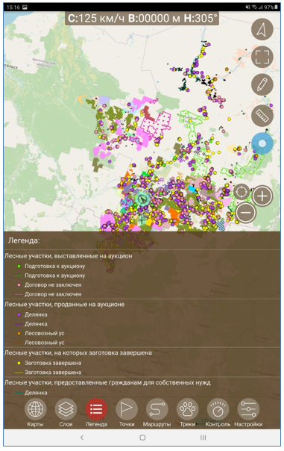The width and height of the screenshot is (284, 451).
Task: Open the Карты globe tab
Action: point(35,412)
